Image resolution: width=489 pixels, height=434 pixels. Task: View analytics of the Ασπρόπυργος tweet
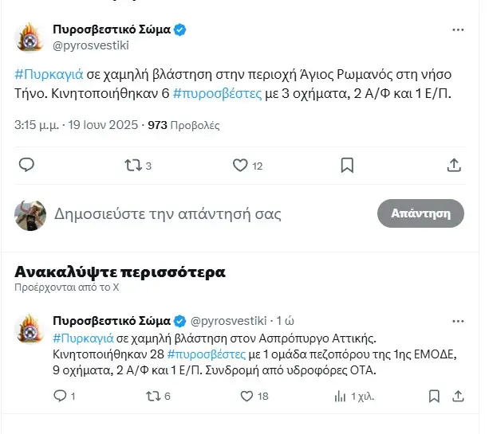click(x=341, y=395)
